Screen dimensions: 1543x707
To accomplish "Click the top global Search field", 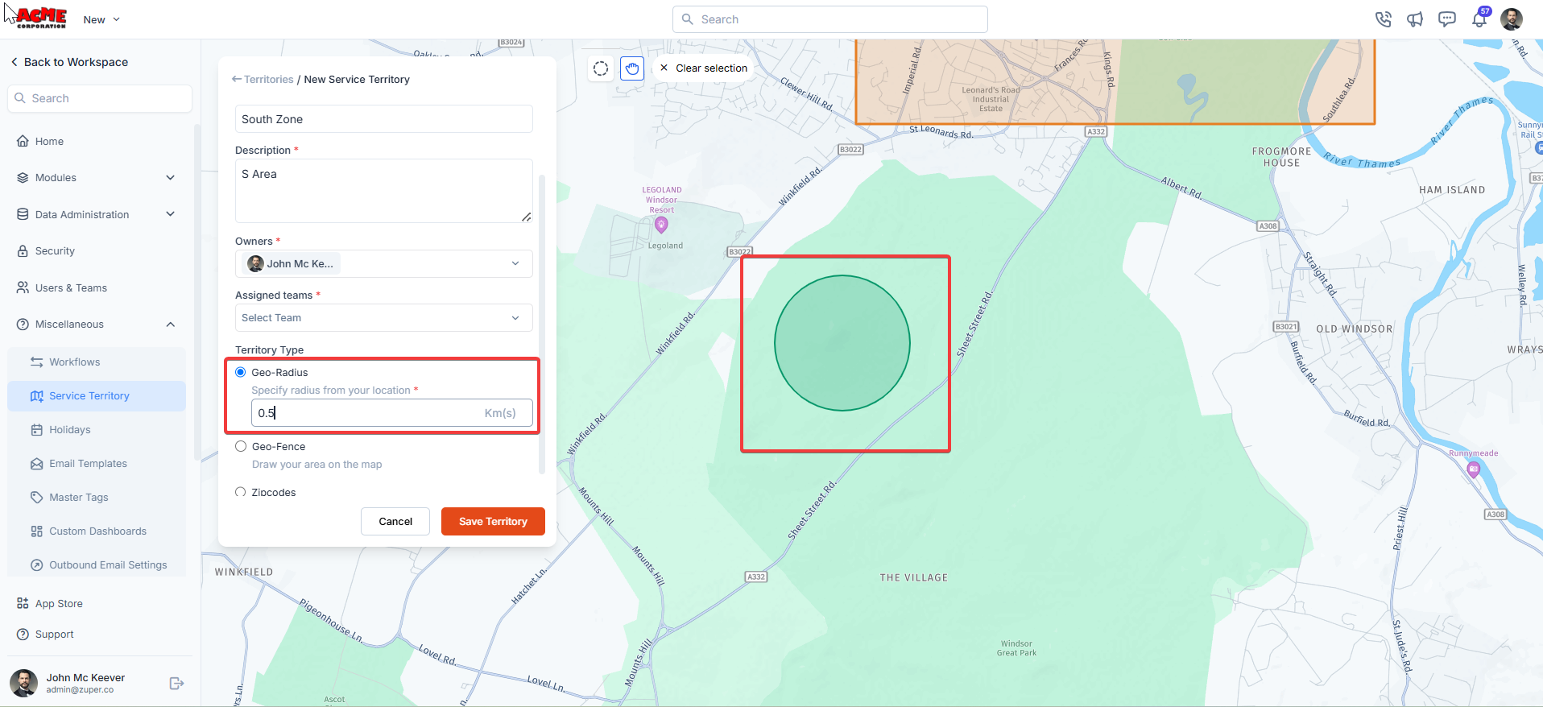I will point(830,19).
